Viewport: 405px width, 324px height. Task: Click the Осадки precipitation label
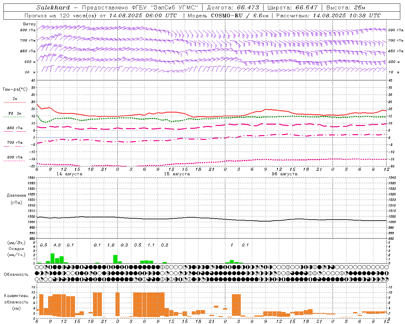[x=16, y=249]
